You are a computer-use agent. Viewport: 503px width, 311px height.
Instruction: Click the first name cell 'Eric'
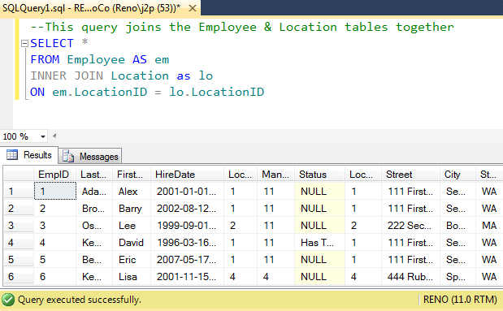132,259
